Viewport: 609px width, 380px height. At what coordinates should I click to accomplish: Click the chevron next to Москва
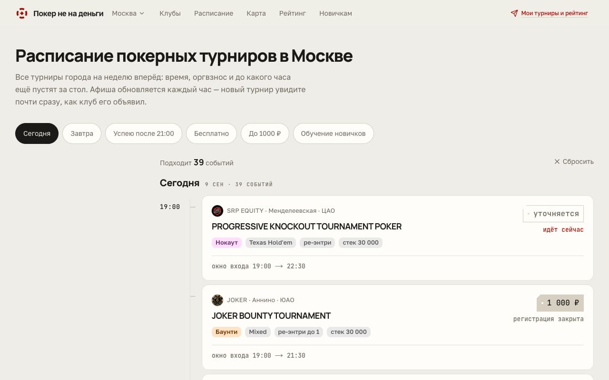coord(141,13)
